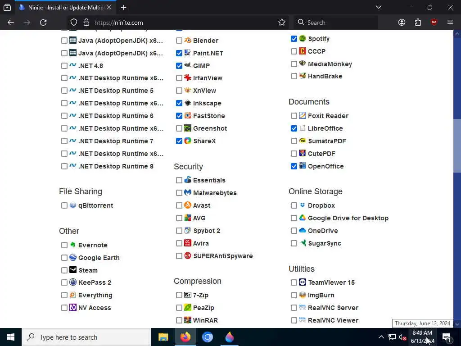Image resolution: width=461 pixels, height=346 pixels.
Task: Check the Blender checkbox
Action: [x=179, y=41]
